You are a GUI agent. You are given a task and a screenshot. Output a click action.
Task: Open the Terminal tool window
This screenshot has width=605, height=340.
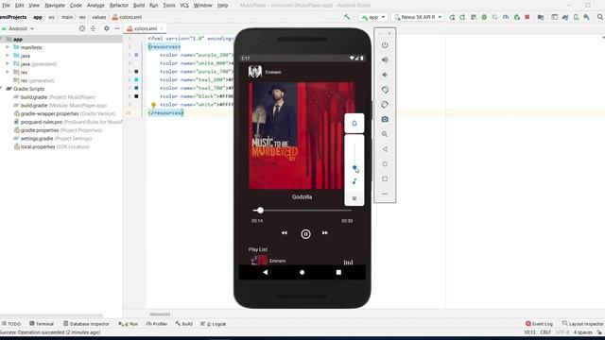pos(42,324)
